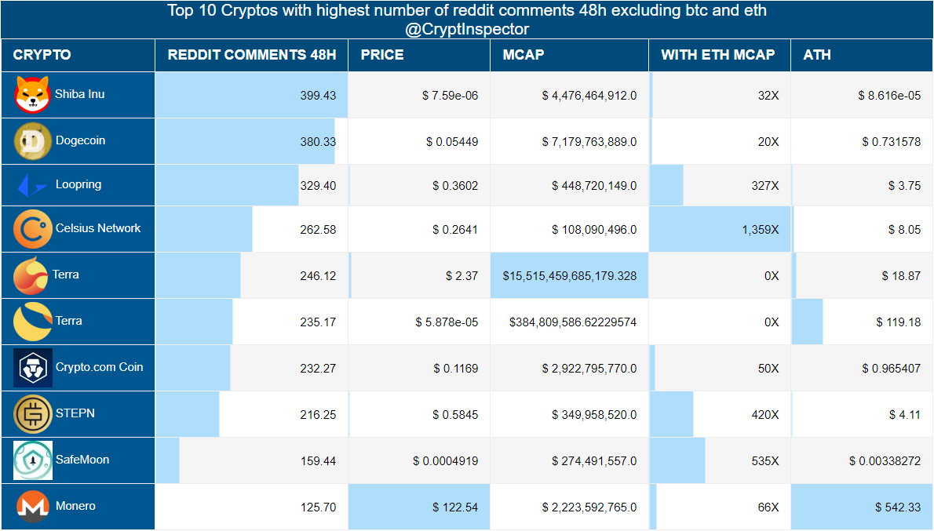Click the $ 0.00338272 ATH value
934x531 pixels.
pos(885,461)
